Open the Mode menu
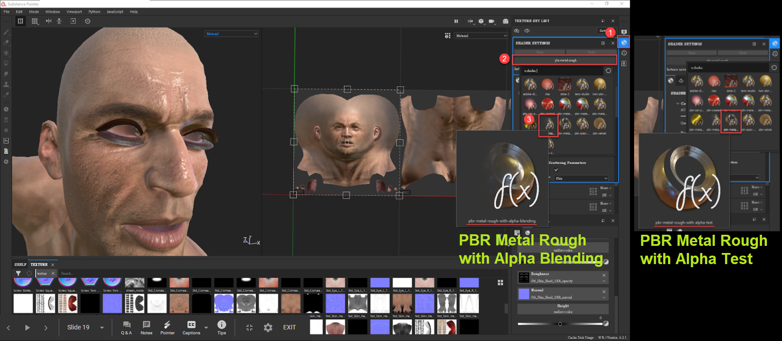 coord(34,12)
